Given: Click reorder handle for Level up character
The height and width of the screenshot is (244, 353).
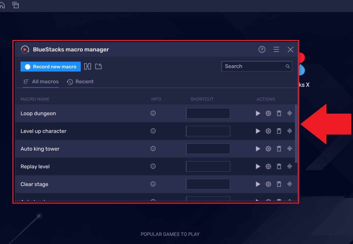Looking at the screenshot, I should (x=290, y=131).
